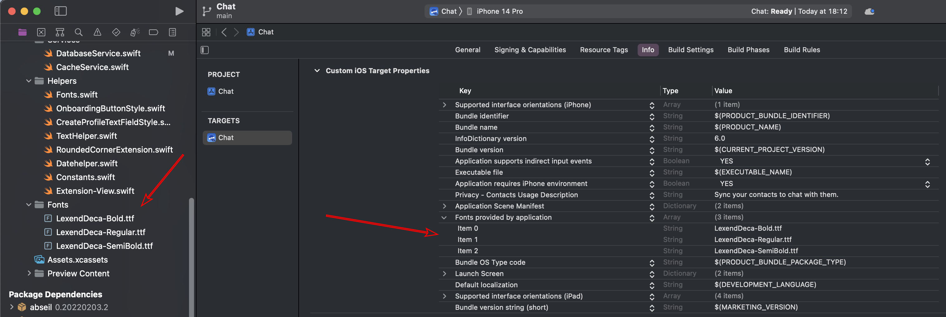Open Fonts.swift file

(x=77, y=94)
